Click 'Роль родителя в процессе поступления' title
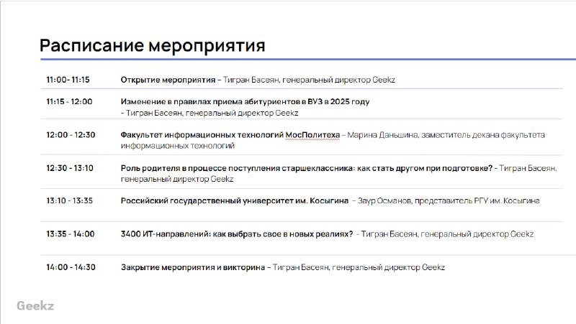 coord(307,168)
